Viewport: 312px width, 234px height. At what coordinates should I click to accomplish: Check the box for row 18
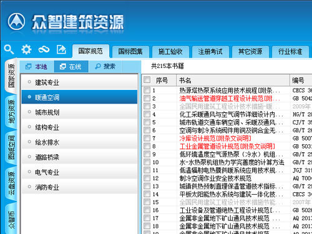click(147, 226)
